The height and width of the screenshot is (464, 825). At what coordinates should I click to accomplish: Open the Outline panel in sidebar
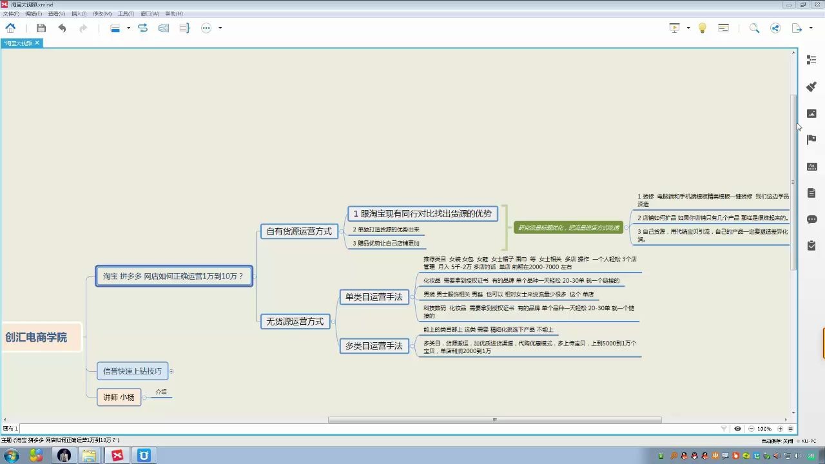point(811,60)
